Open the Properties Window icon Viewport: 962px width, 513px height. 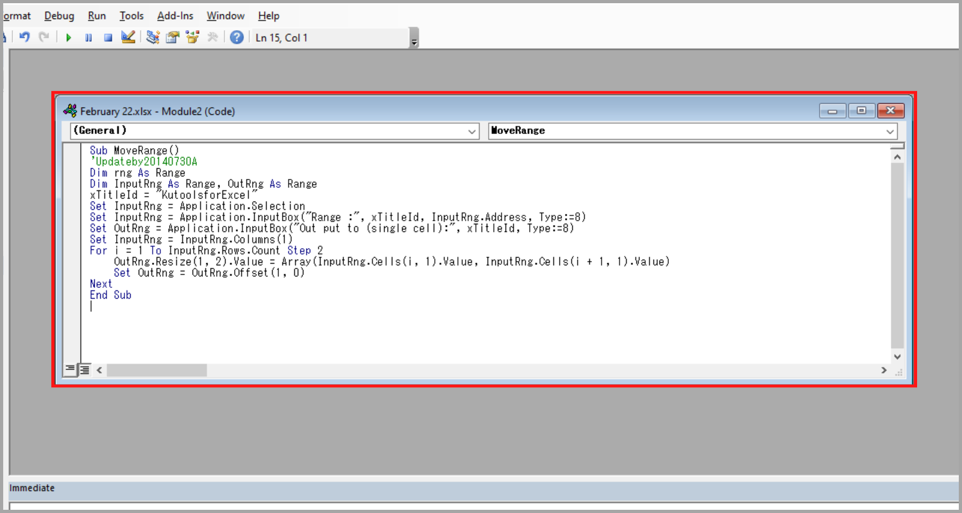click(172, 37)
